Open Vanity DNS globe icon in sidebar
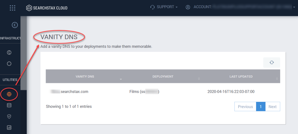This screenshot has width=298, height=134. tap(9, 94)
